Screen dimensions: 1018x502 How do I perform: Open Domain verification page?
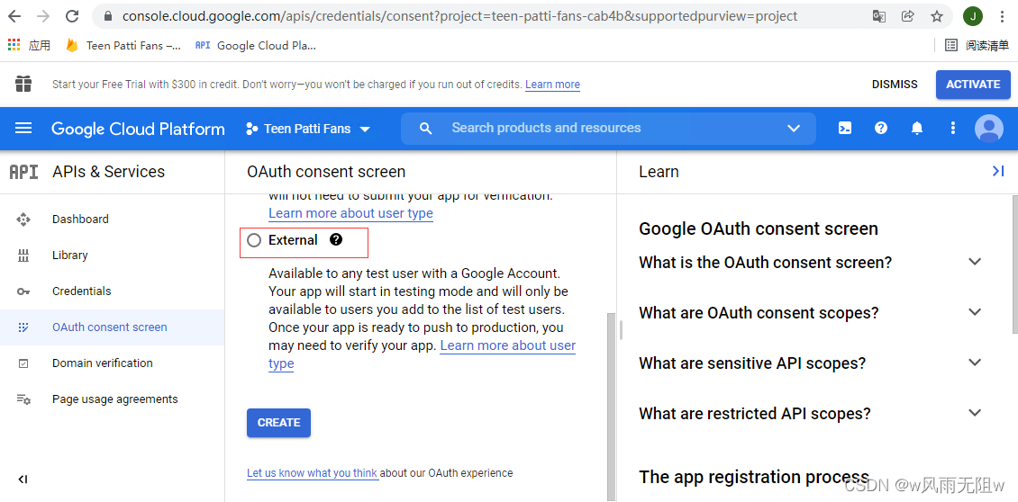tap(102, 363)
